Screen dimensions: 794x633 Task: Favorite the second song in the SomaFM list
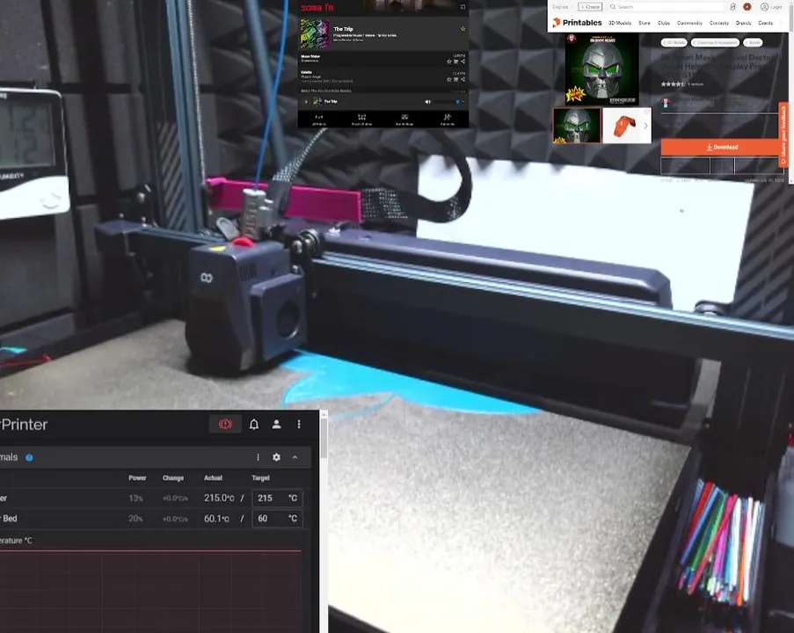(x=449, y=79)
